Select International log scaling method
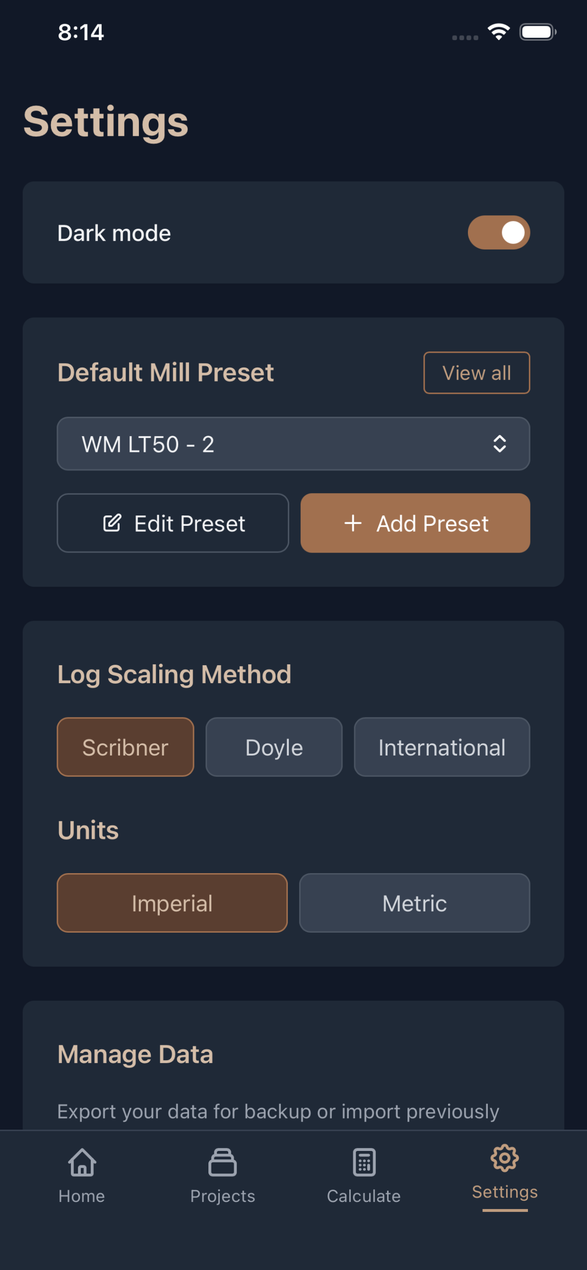587x1270 pixels. point(442,747)
